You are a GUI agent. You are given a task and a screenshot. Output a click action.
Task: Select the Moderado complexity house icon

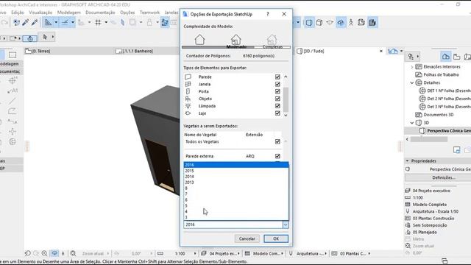235,39
